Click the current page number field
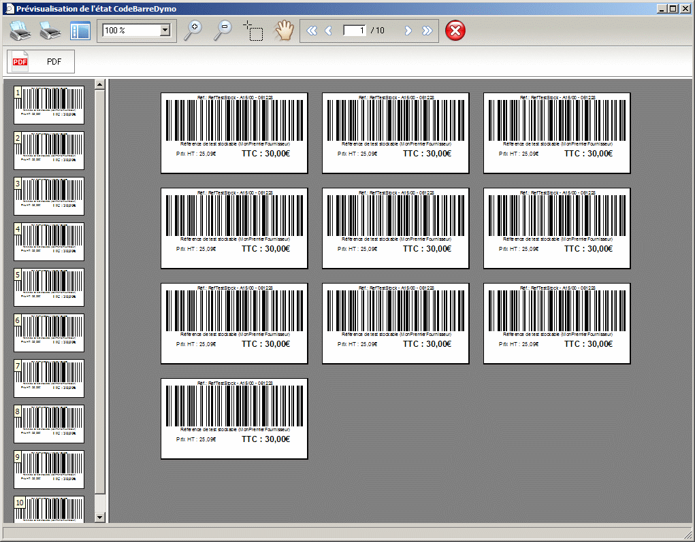 click(x=355, y=30)
